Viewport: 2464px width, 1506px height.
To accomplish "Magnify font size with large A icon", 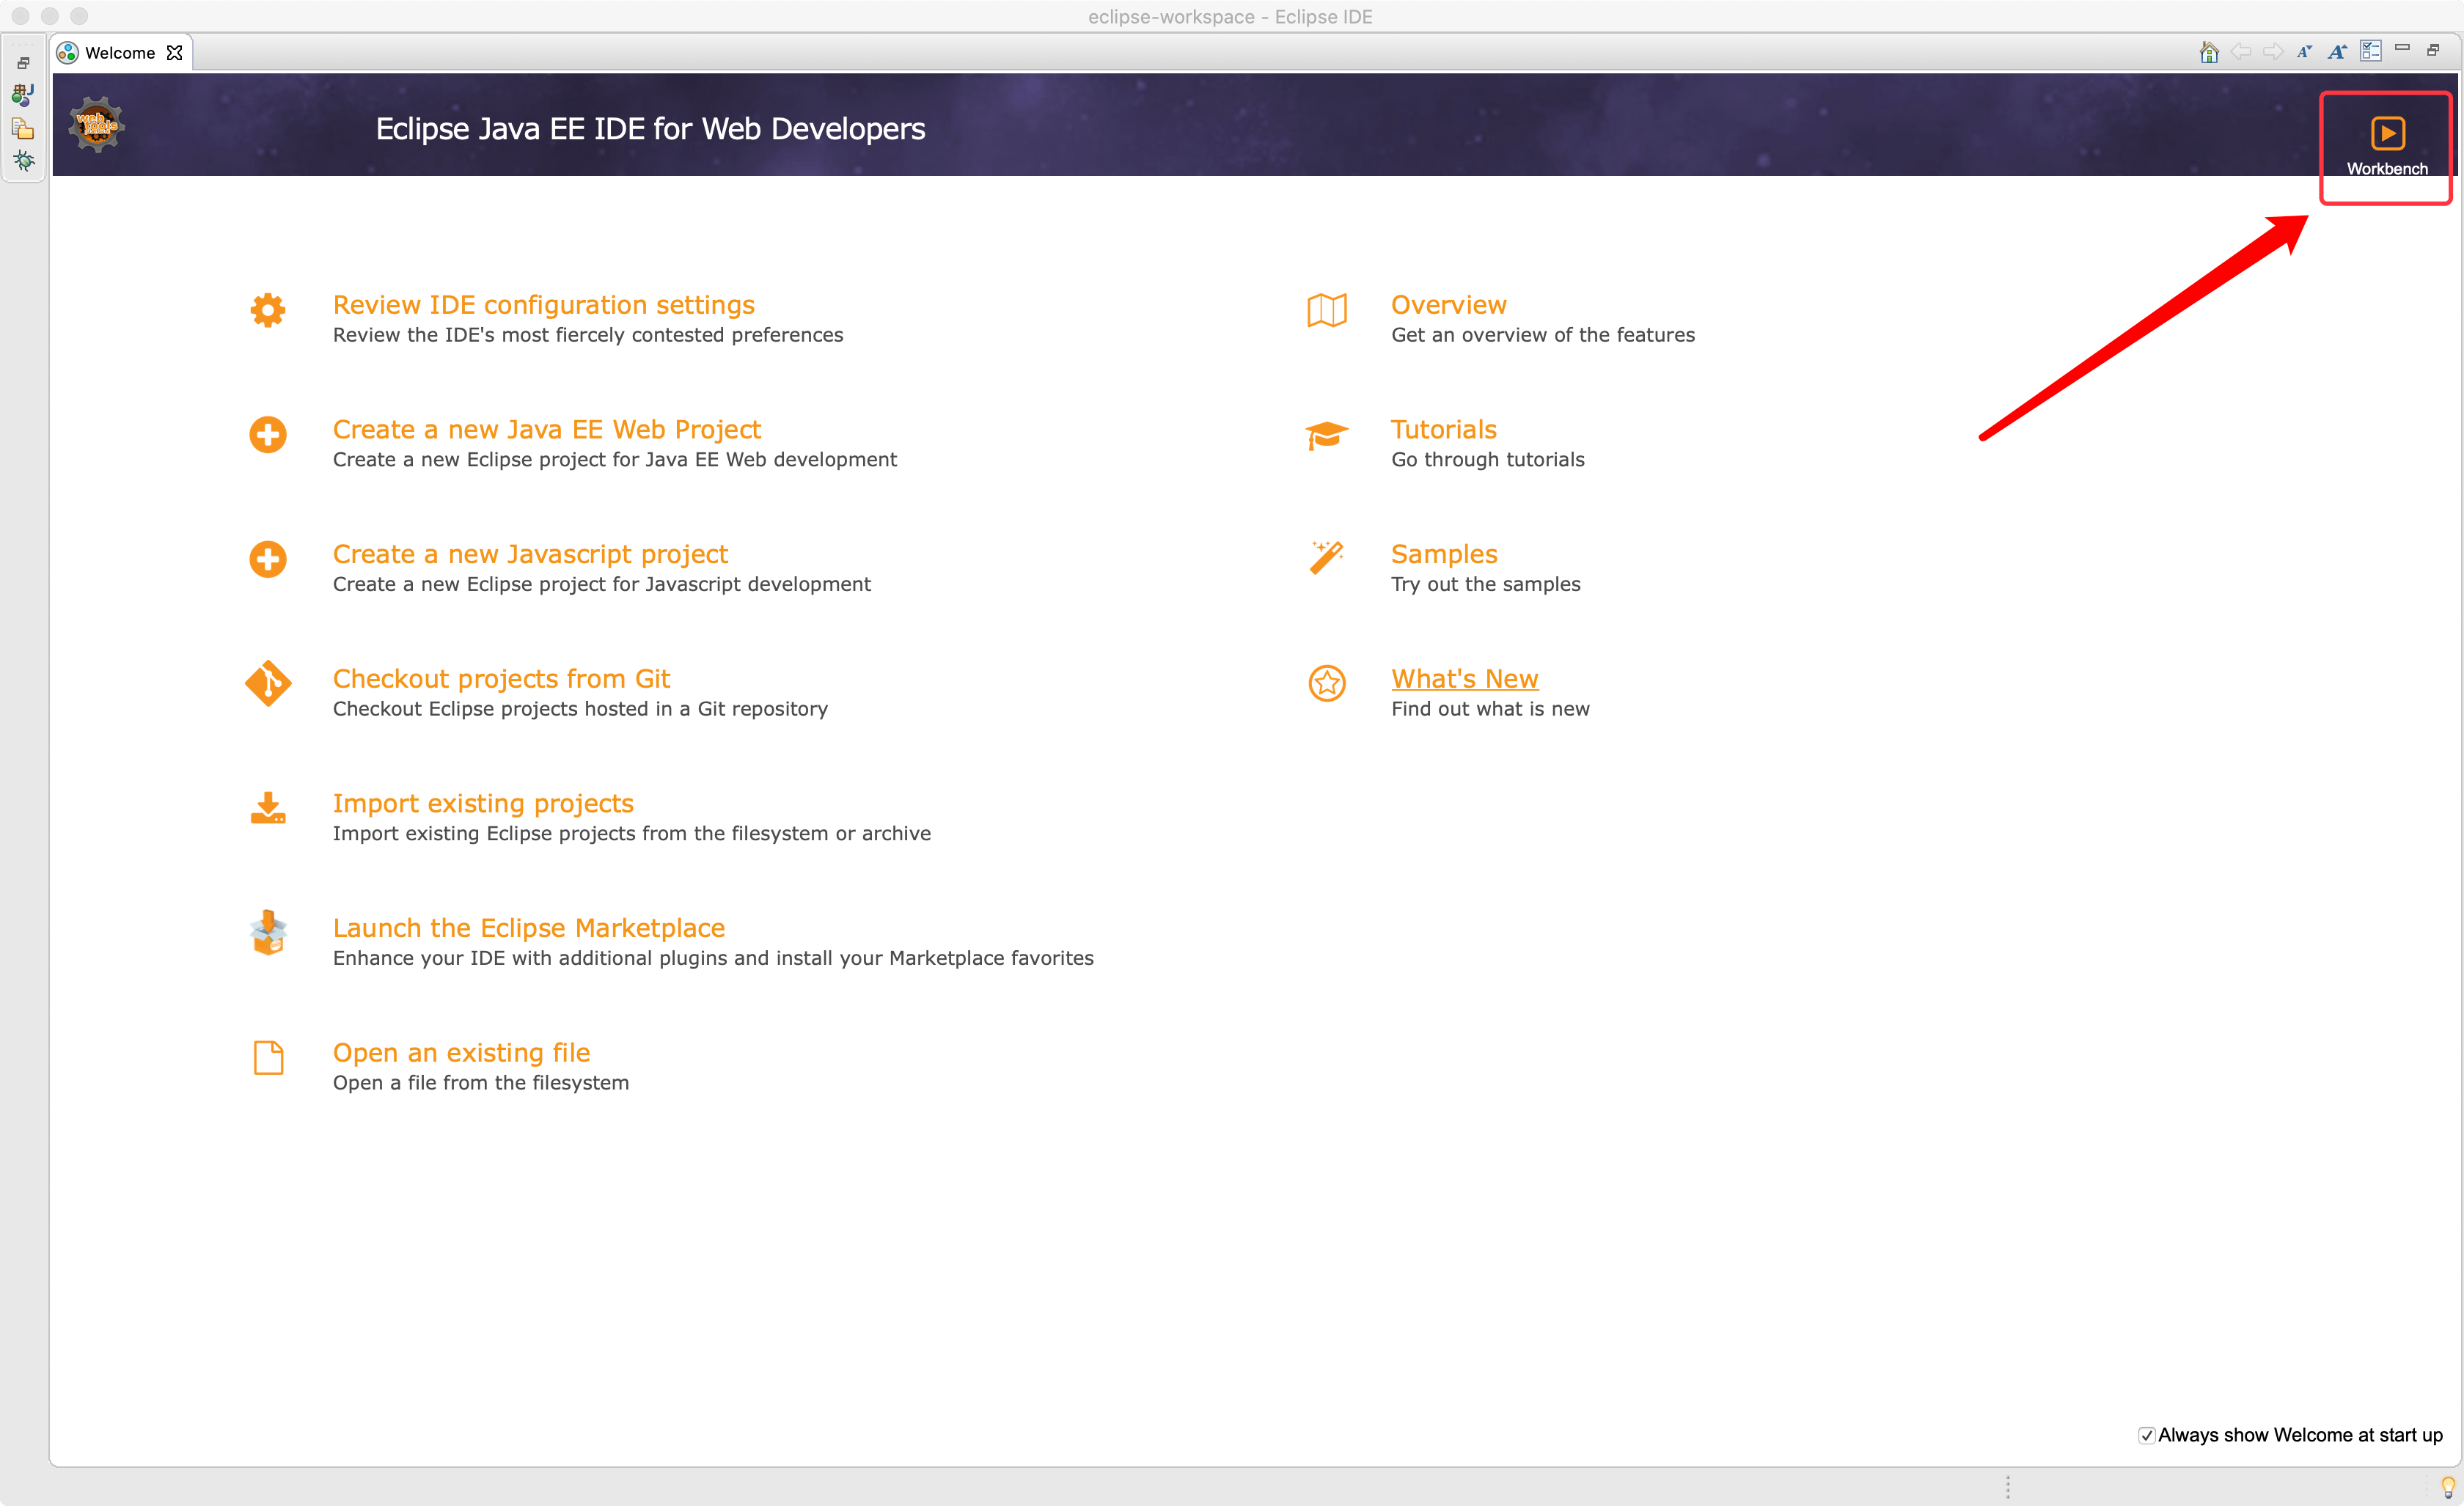I will pyautogui.click(x=2337, y=52).
